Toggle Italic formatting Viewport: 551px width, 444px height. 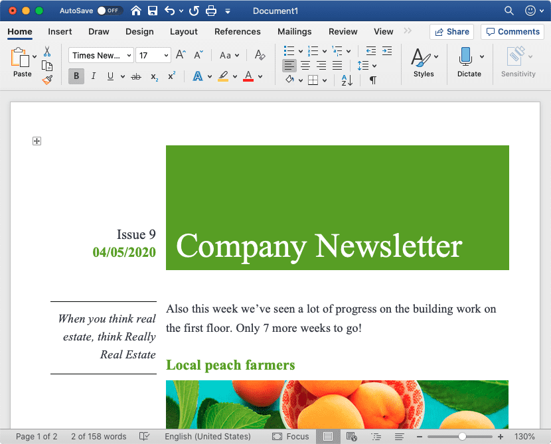[94, 76]
